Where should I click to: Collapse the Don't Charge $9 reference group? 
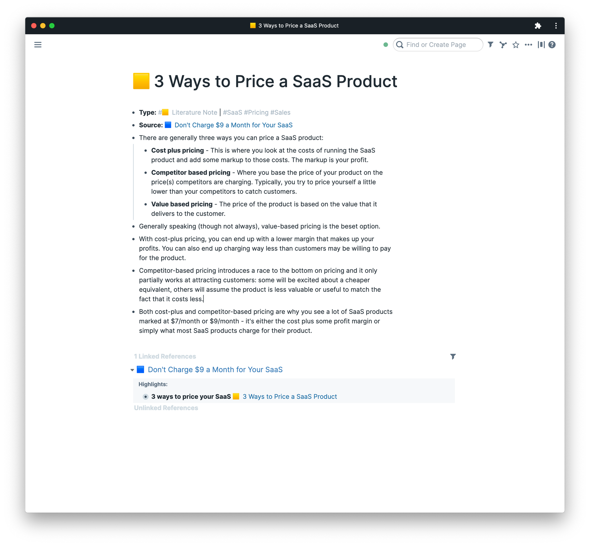pyautogui.click(x=132, y=370)
